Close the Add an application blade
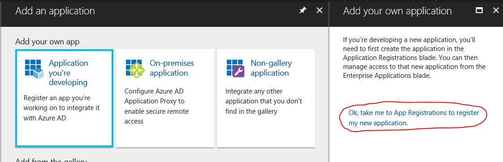 tap(320, 11)
